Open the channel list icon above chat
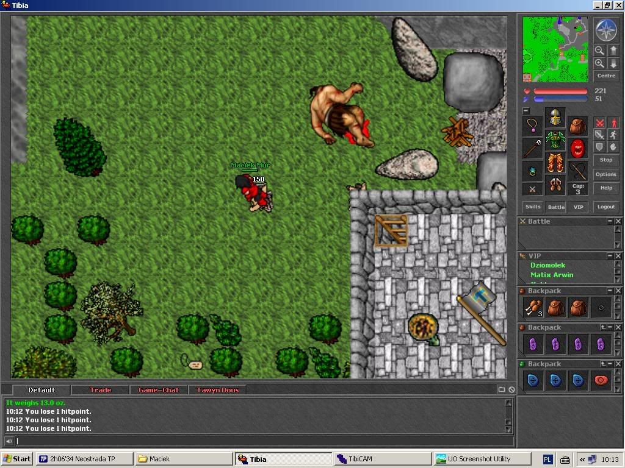 click(x=502, y=389)
